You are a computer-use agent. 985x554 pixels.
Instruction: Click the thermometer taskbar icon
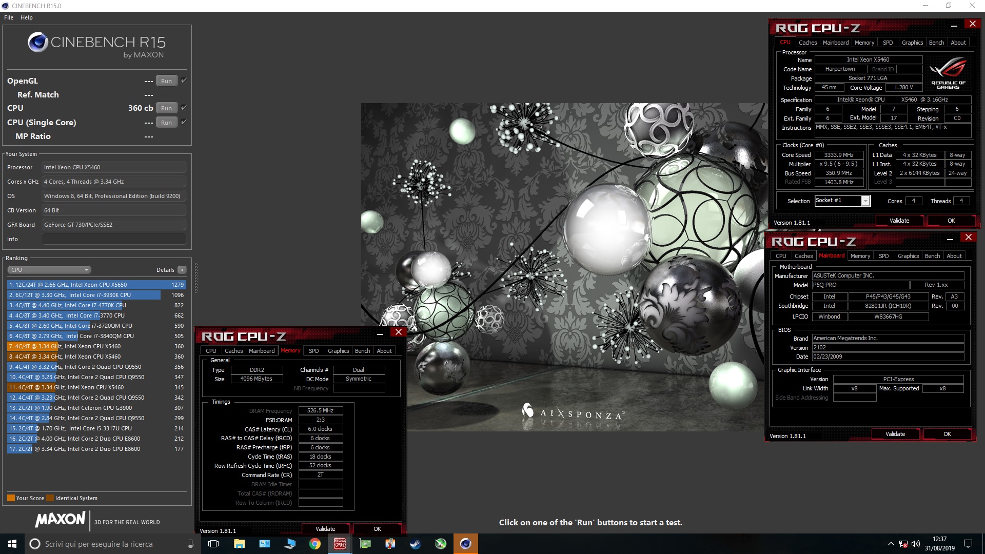pos(390,544)
